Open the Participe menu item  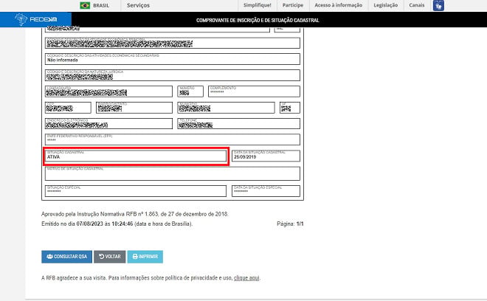click(x=293, y=5)
